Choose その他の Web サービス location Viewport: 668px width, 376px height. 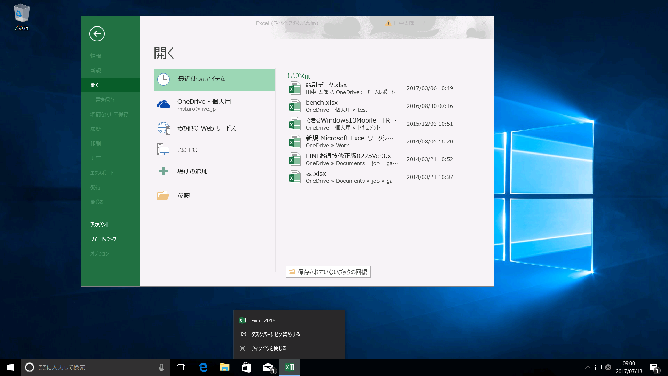coord(215,128)
